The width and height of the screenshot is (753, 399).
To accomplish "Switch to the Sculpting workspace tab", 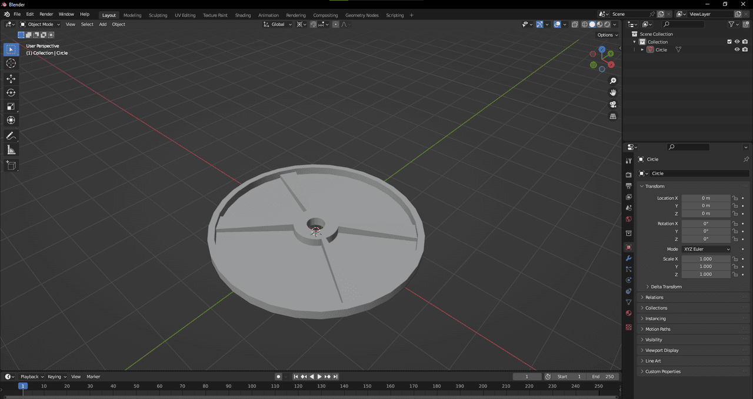I will pos(158,15).
